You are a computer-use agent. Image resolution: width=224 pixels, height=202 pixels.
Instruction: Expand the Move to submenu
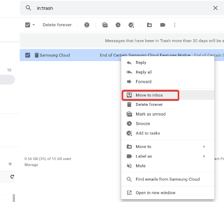168,147
